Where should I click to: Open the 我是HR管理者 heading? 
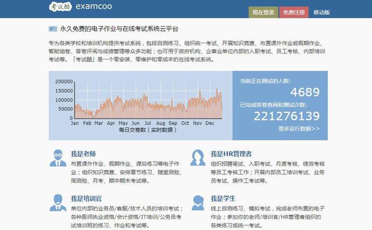[x=231, y=154]
